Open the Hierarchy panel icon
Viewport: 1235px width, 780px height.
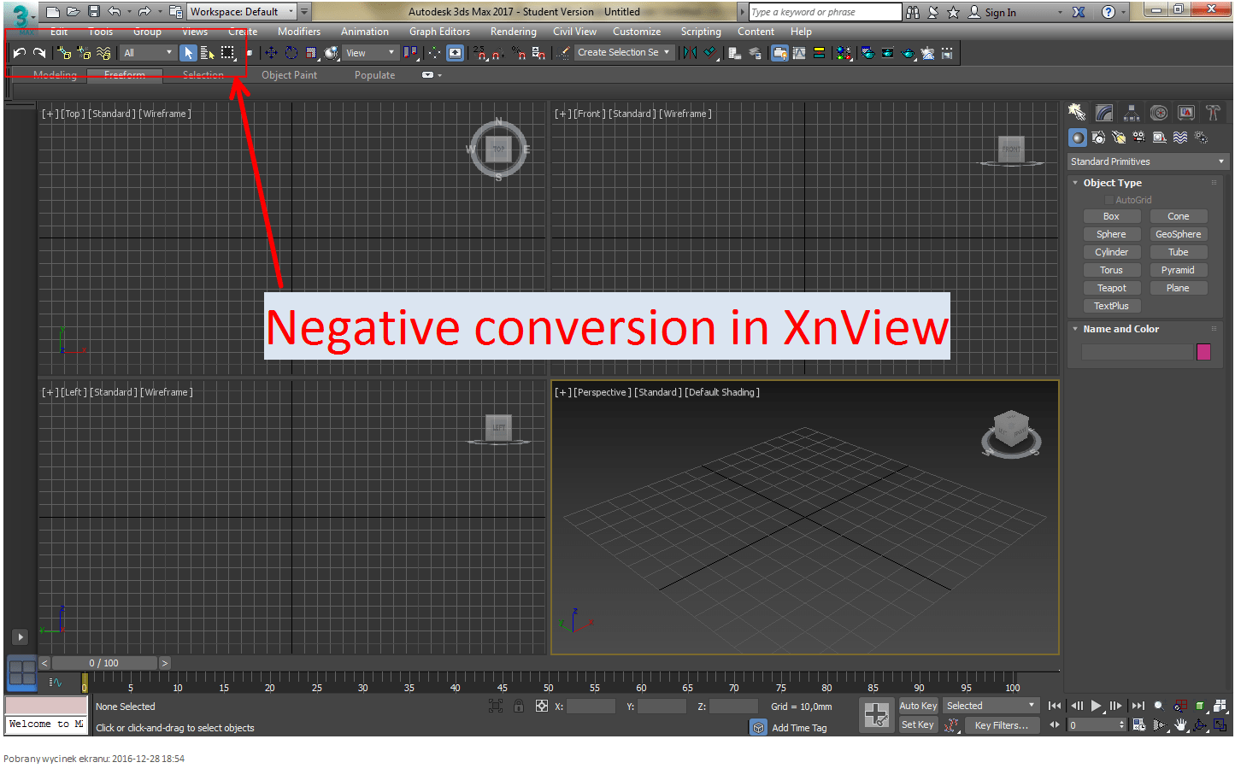(1132, 113)
